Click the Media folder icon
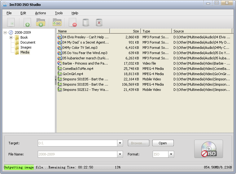Screen dimensions: 236x174 coord(17,52)
